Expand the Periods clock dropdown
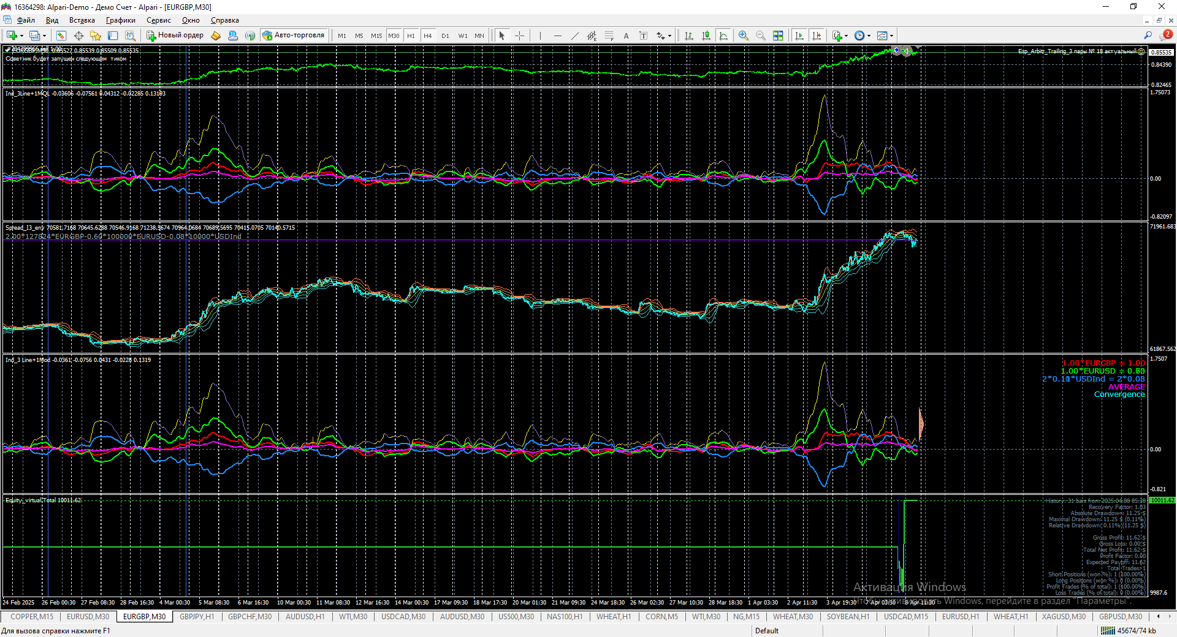The image size is (1177, 637). (869, 36)
